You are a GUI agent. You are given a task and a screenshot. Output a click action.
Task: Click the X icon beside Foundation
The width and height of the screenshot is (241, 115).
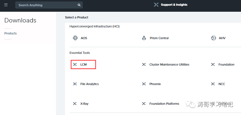pyautogui.click(x=213, y=65)
